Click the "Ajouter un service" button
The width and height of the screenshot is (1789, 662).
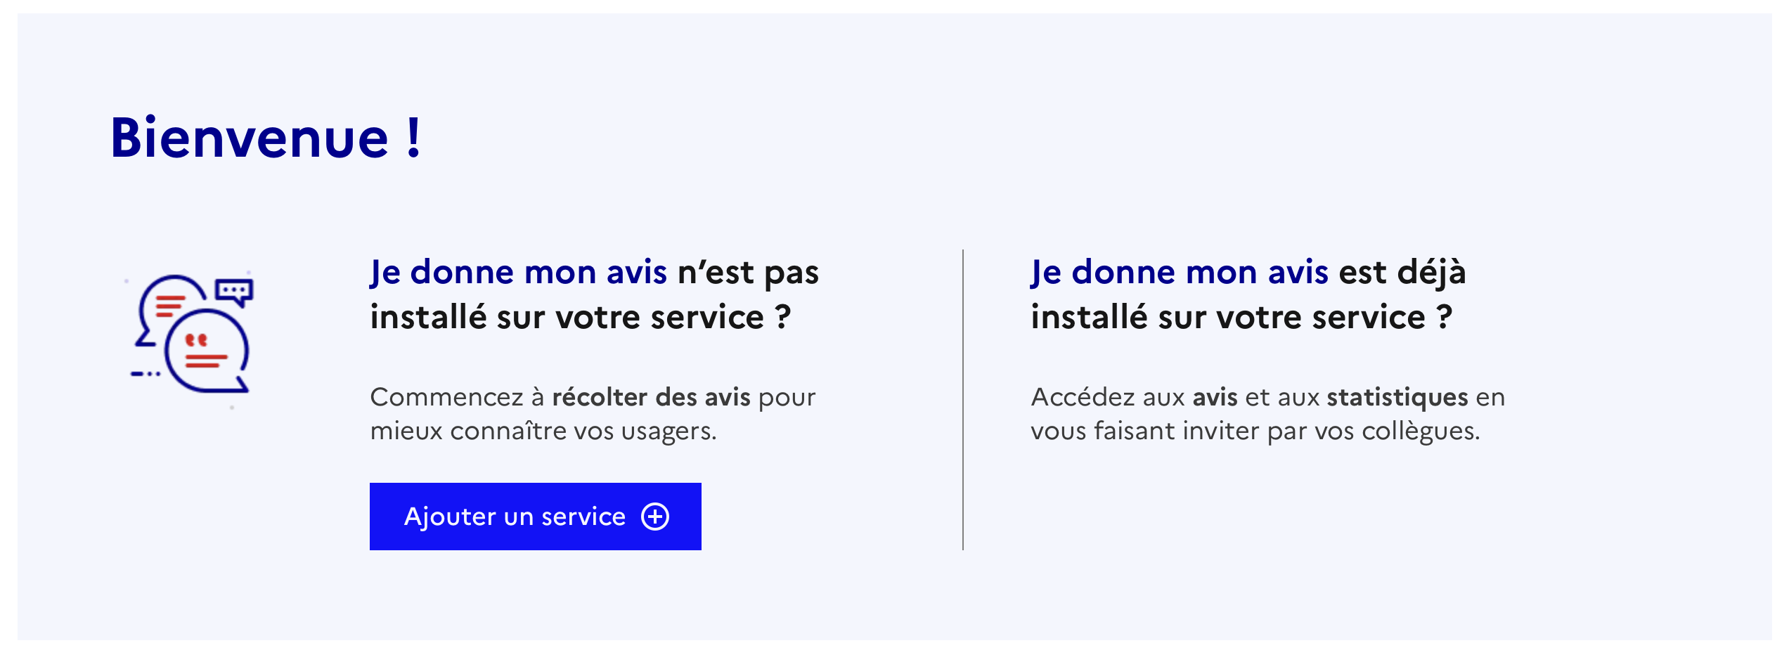[534, 517]
